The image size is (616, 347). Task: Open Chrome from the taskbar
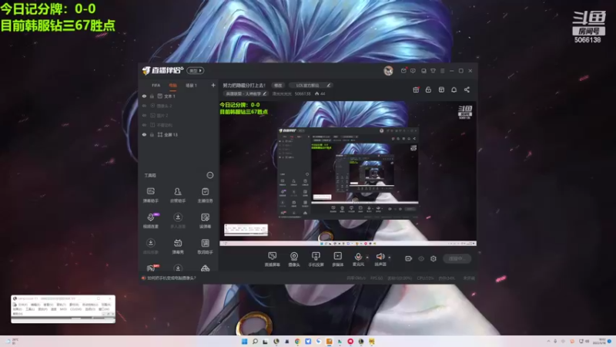tap(297, 341)
